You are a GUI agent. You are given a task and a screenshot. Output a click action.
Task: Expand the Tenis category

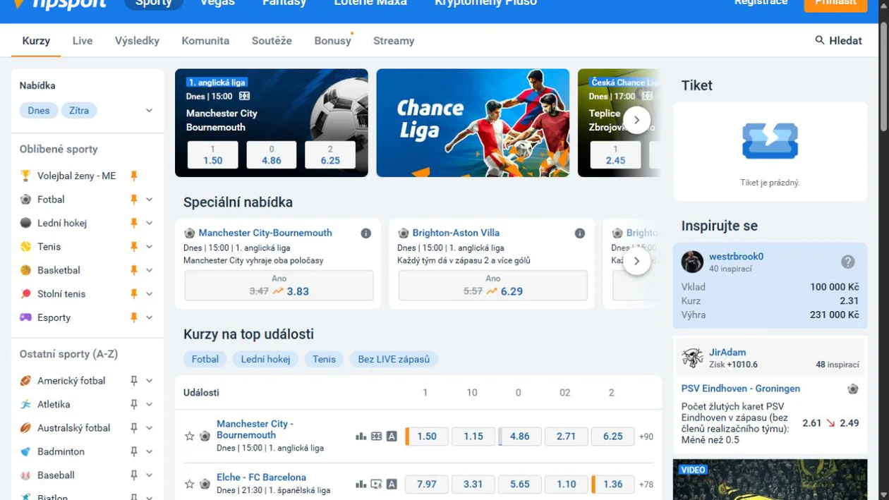coord(150,247)
